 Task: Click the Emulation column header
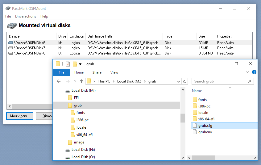tap(77, 36)
